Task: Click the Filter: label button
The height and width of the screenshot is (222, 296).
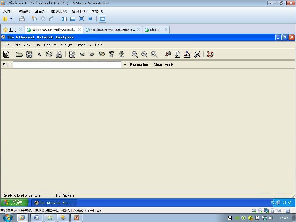Action: click(7, 65)
